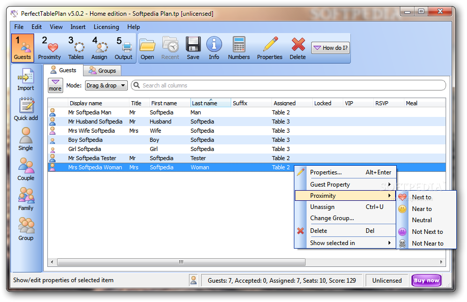Image resolution: width=467 pixels, height=302 pixels.
Task: Choose Properties... in the context menu
Action: 345,172
